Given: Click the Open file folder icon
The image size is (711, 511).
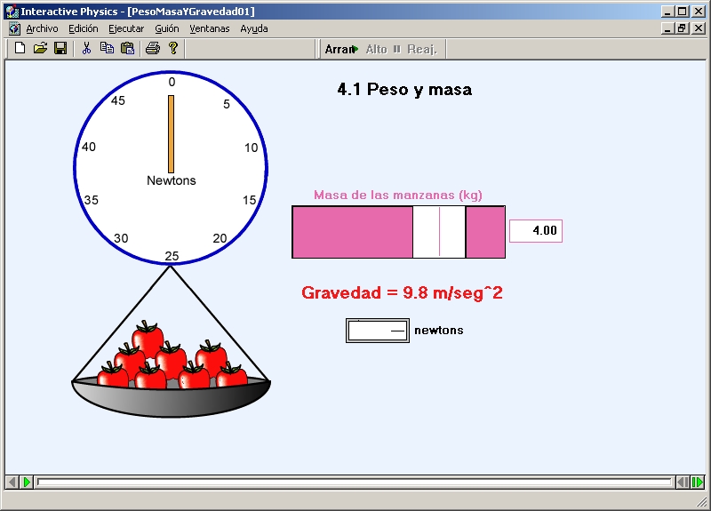Looking at the screenshot, I should click(40, 48).
